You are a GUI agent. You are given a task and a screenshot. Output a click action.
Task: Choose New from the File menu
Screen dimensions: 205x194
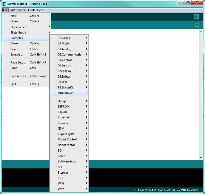[x=26, y=16]
